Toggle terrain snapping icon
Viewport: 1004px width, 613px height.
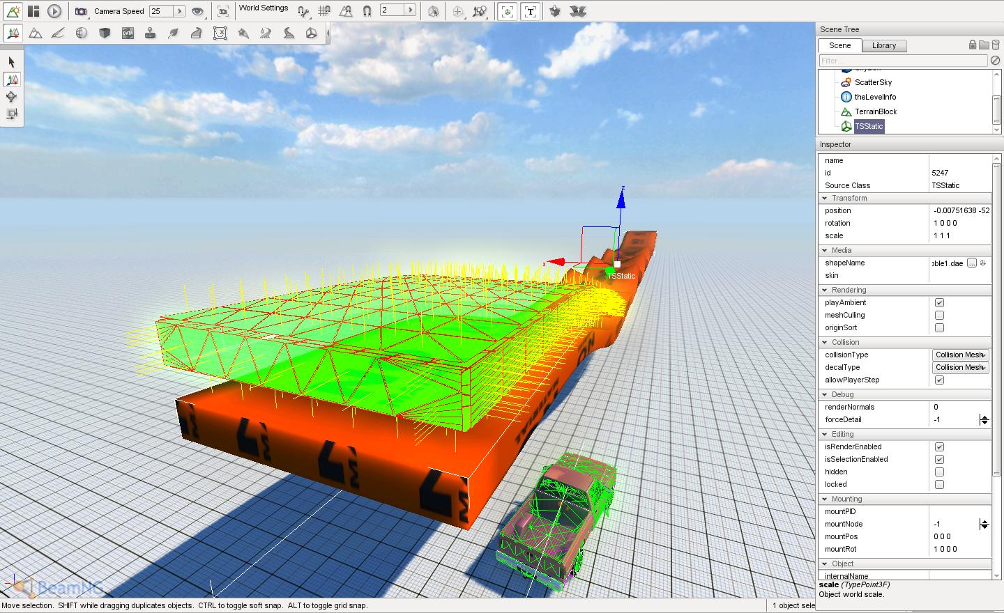pos(346,11)
